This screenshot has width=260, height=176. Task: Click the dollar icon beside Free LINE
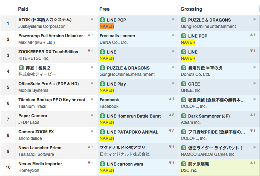point(102,52)
